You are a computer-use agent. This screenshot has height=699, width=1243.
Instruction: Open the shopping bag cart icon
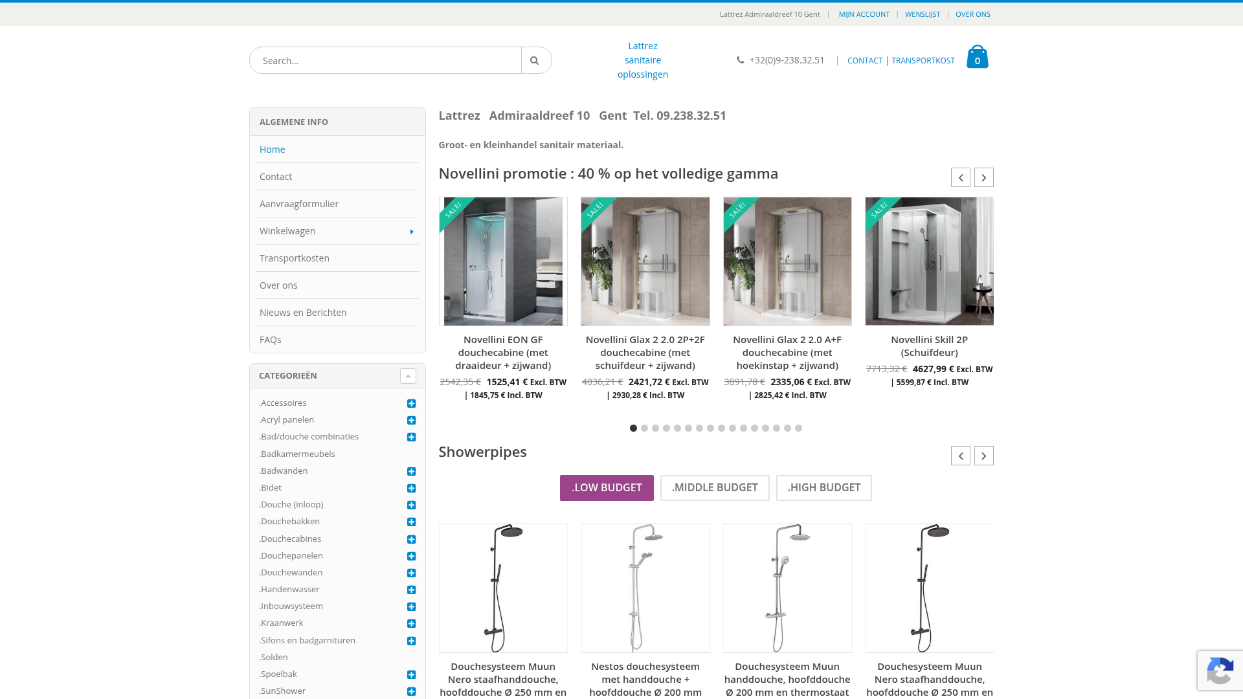point(977,57)
